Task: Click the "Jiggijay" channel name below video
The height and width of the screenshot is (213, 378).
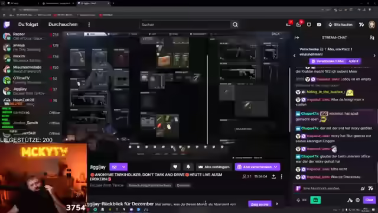Action: click(97, 167)
